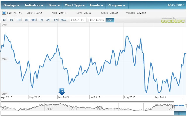Image resolution: width=187 pixels, height=116 pixels.
Task: Open the Compare dropdown menu
Action: pos(117,5)
